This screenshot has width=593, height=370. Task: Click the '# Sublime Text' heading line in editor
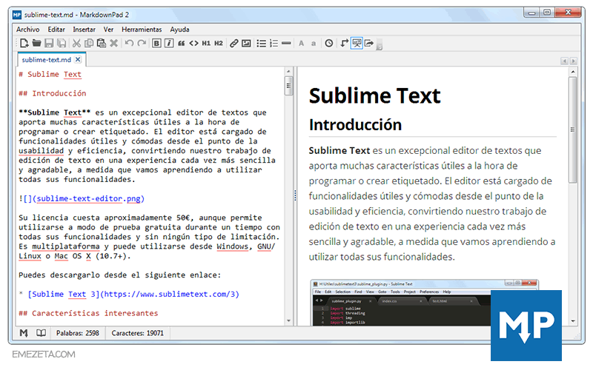click(x=50, y=75)
